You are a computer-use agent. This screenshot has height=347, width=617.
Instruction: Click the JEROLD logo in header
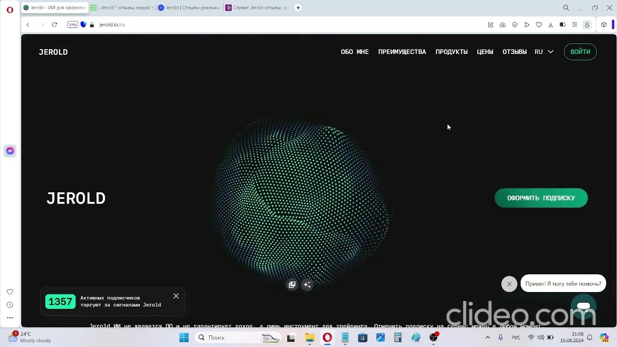click(53, 52)
